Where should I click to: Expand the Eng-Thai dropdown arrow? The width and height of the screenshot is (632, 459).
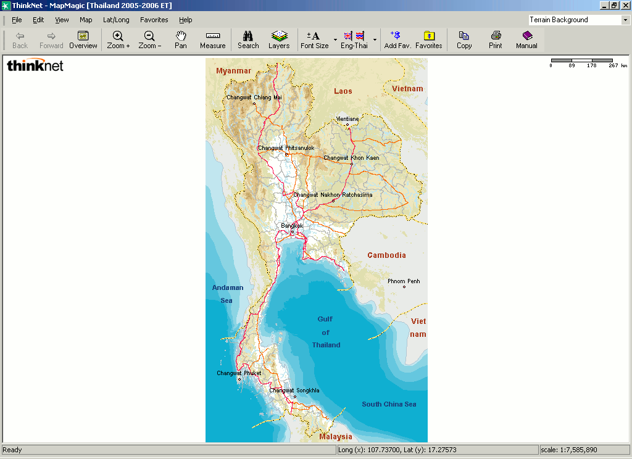[375, 39]
